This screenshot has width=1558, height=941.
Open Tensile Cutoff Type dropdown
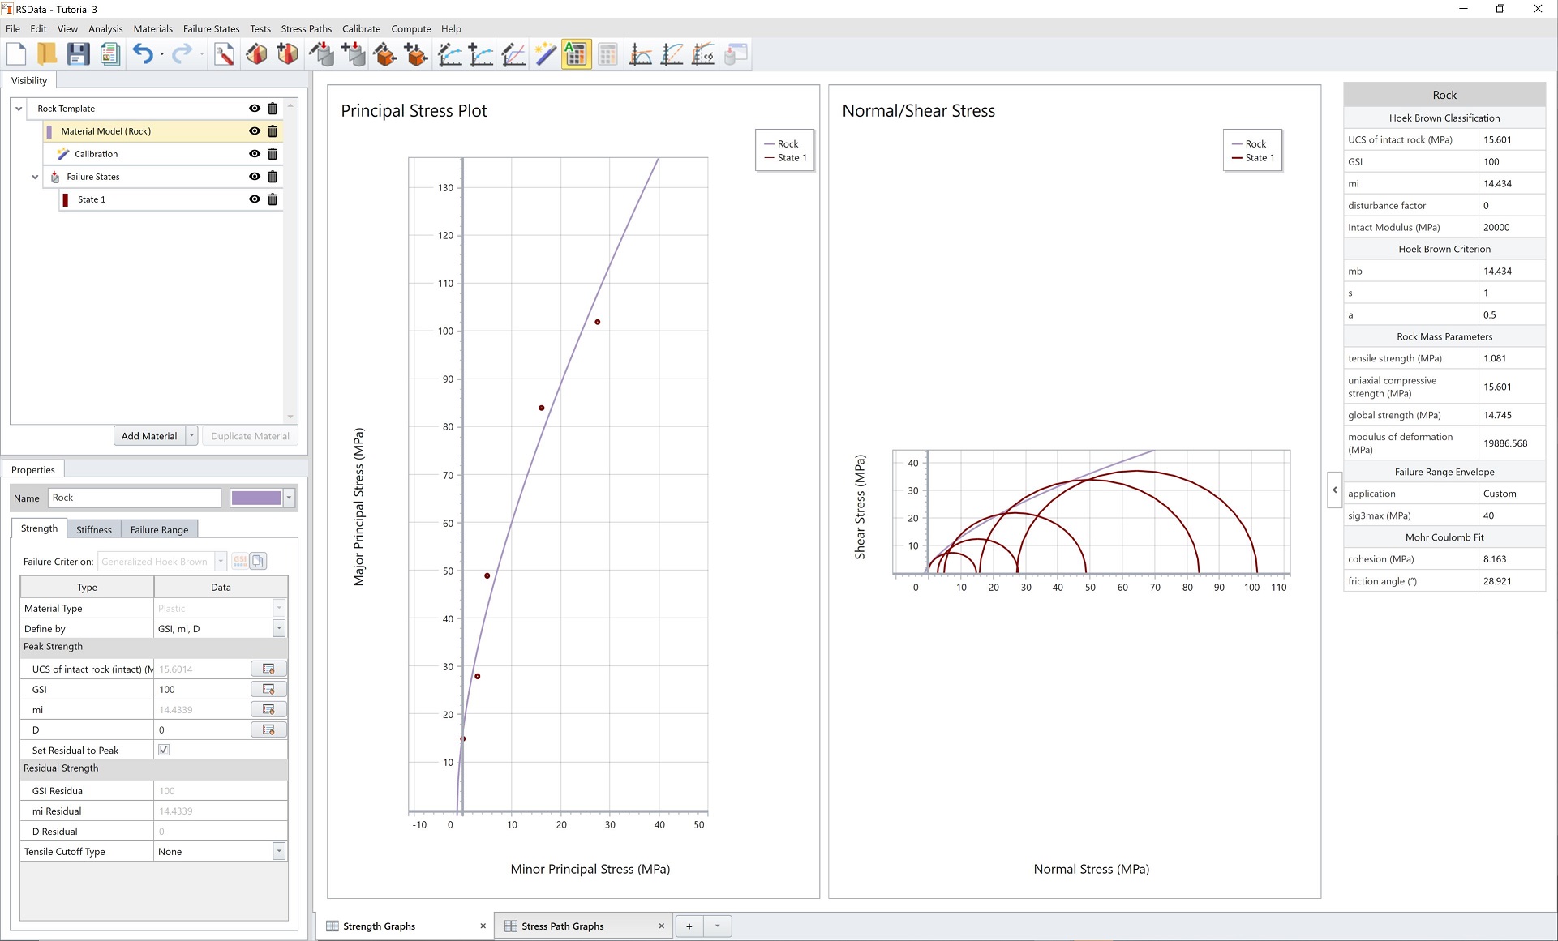point(278,851)
